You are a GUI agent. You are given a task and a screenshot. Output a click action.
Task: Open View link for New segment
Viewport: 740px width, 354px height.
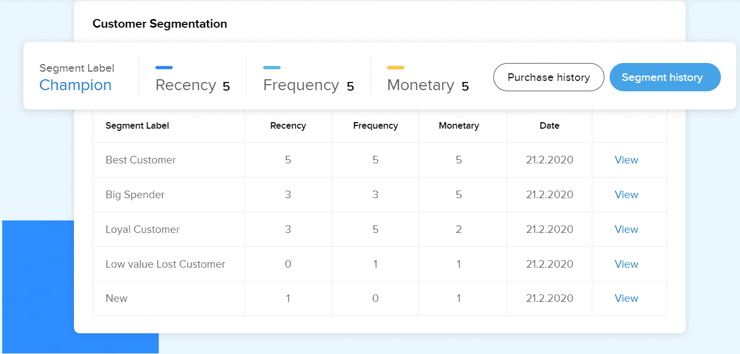point(626,298)
